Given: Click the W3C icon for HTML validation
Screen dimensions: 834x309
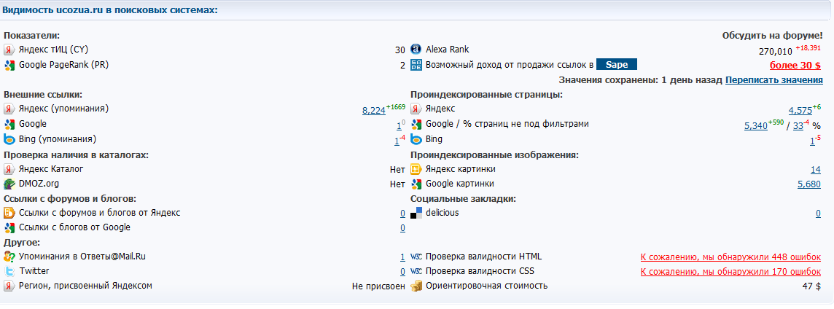Looking at the screenshot, I should (x=416, y=257).
